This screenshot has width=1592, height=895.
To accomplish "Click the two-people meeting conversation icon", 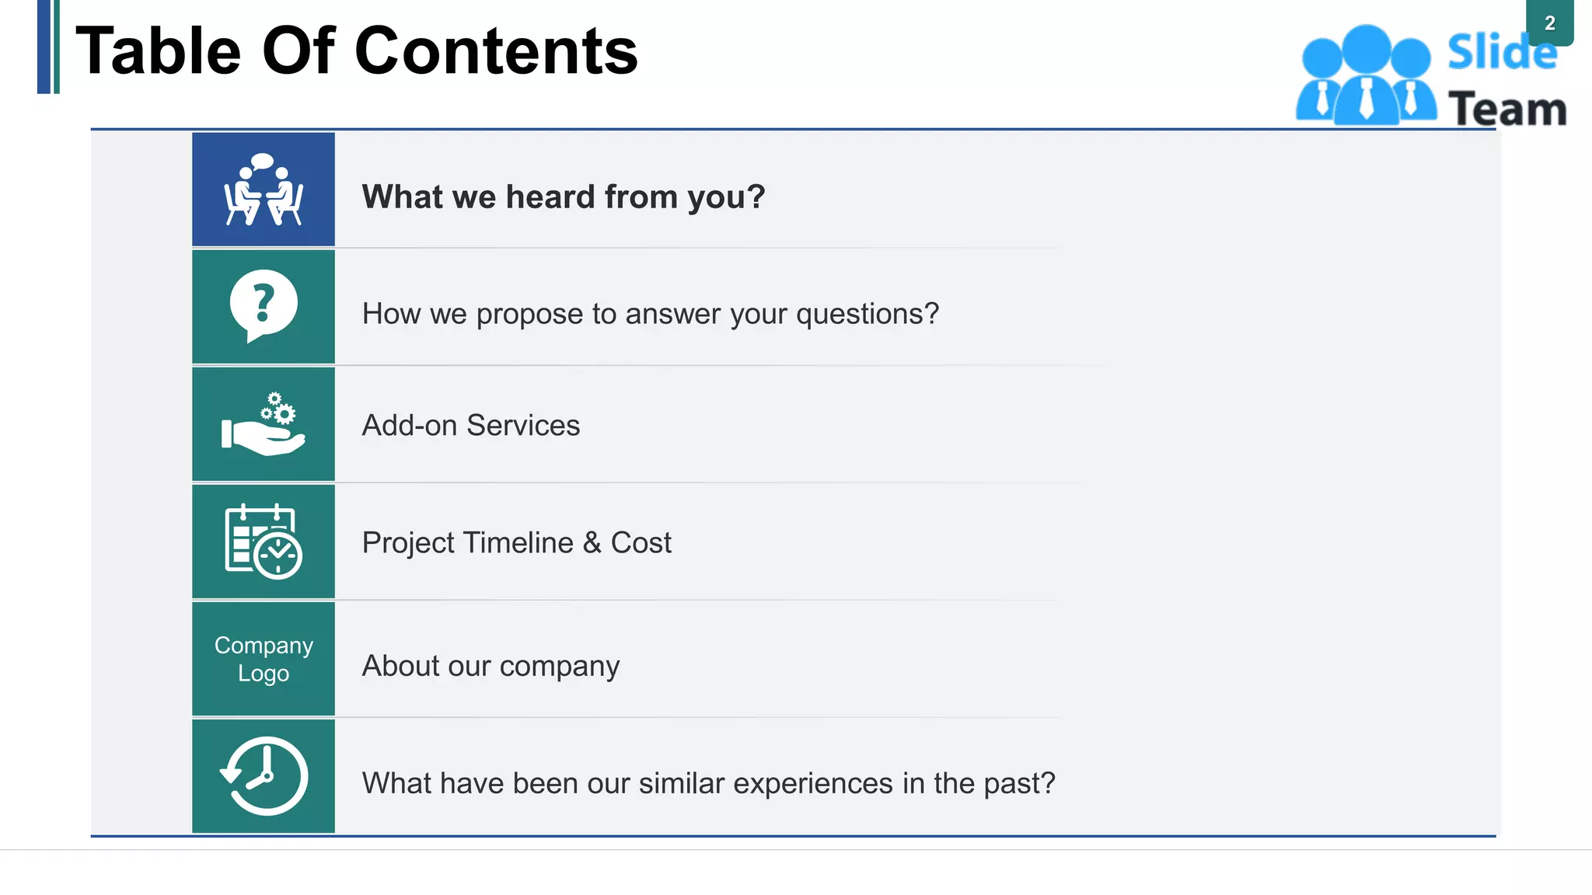I will click(264, 190).
